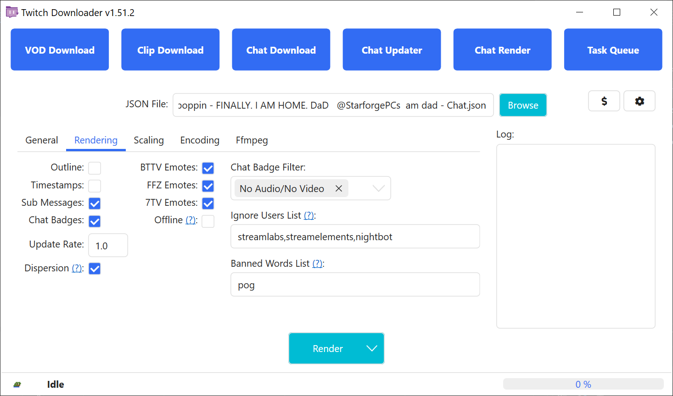This screenshot has height=396, width=673.
Task: Remove the No Audio/No Video filter tag
Action: (339, 188)
